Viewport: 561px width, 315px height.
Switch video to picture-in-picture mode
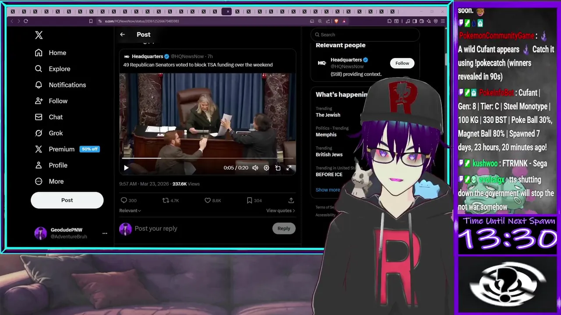277,168
